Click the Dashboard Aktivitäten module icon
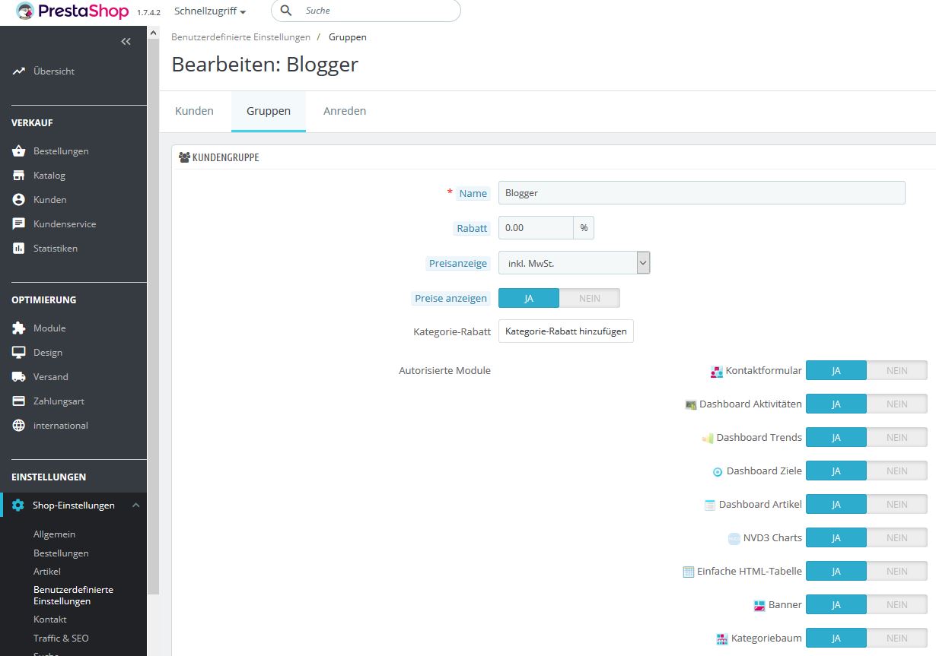936x656 pixels. click(691, 405)
